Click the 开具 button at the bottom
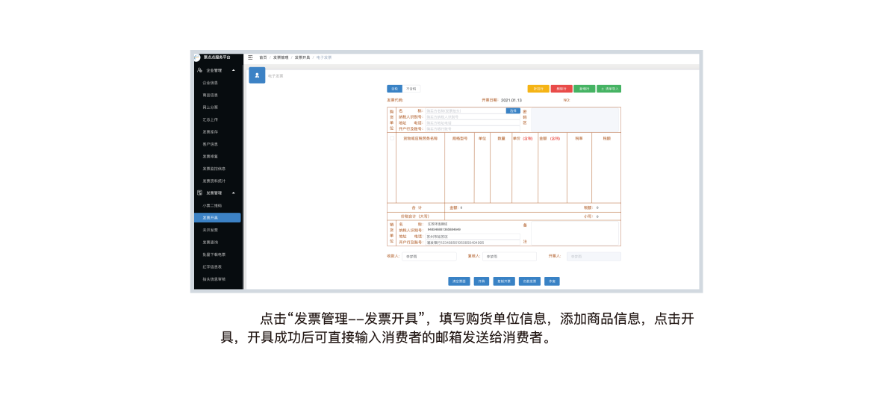Screen dimensions: 893x418 [482, 281]
